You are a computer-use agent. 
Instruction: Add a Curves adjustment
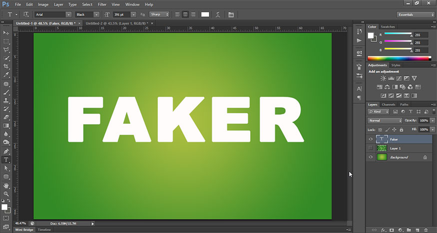[399, 78]
